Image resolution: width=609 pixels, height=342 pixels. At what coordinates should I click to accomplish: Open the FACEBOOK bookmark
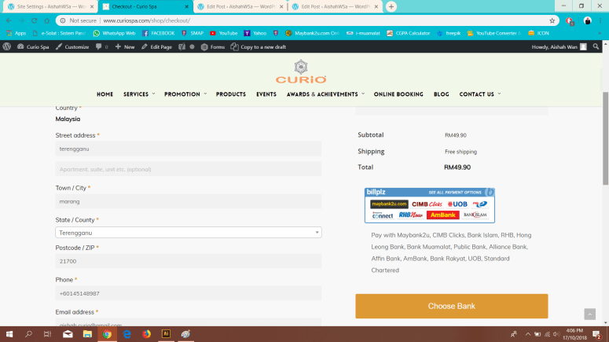[x=159, y=33]
